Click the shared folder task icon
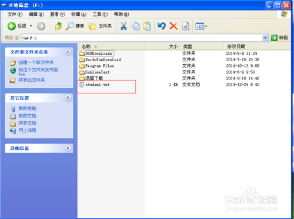The height and width of the screenshot is (219, 294). (x=13, y=80)
